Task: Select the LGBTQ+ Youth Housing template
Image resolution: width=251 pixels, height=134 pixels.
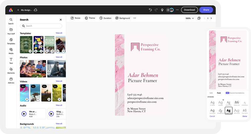Action: [x=50, y=45]
